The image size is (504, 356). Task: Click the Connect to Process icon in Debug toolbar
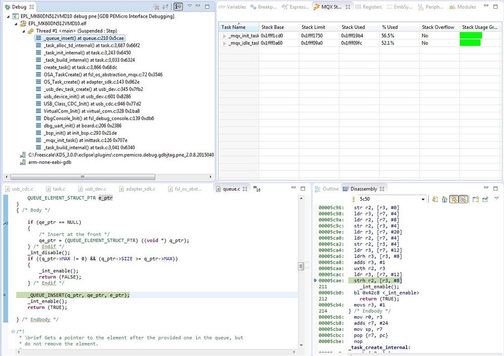pos(165,7)
